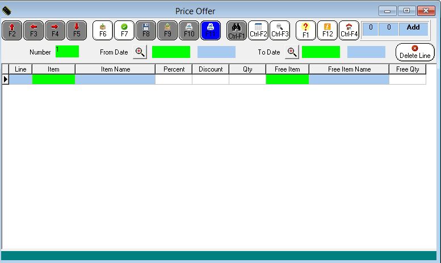Click the F10 printer button
Viewport: 441px width, 263px height.
tap(189, 30)
